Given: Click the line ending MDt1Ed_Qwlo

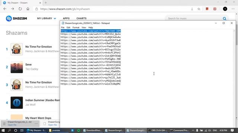Looking at the screenshot, I should (91, 34).
